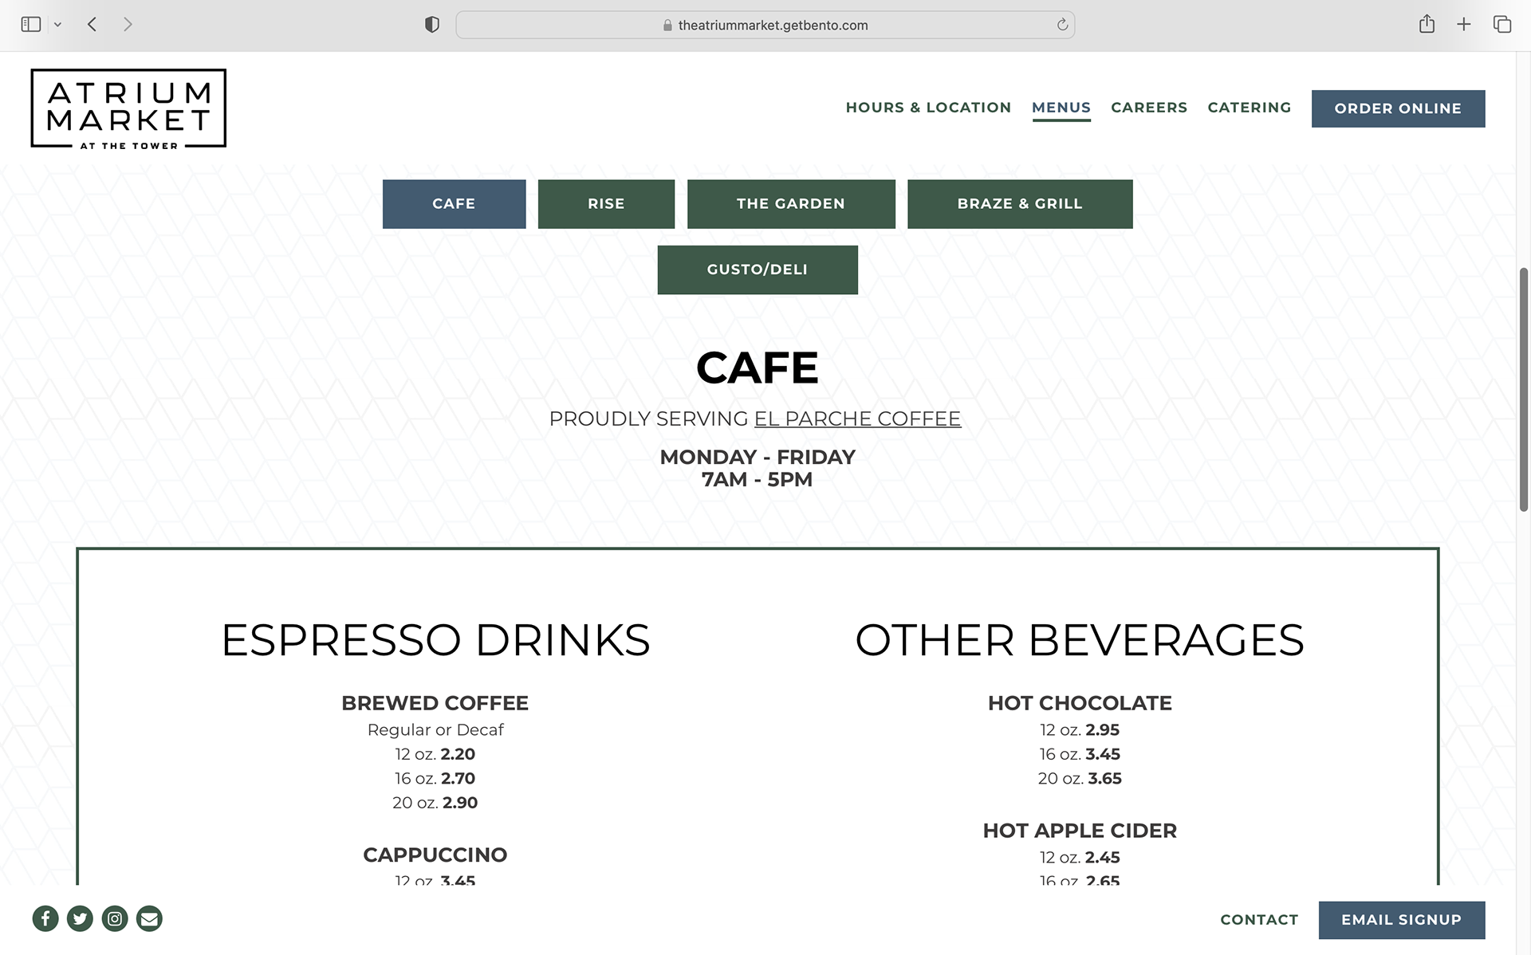Click the 'Regular or Decaf' description

[x=435, y=729]
